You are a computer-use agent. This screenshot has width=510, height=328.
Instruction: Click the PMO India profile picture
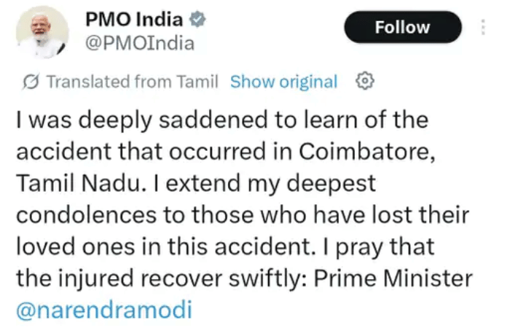click(x=42, y=33)
